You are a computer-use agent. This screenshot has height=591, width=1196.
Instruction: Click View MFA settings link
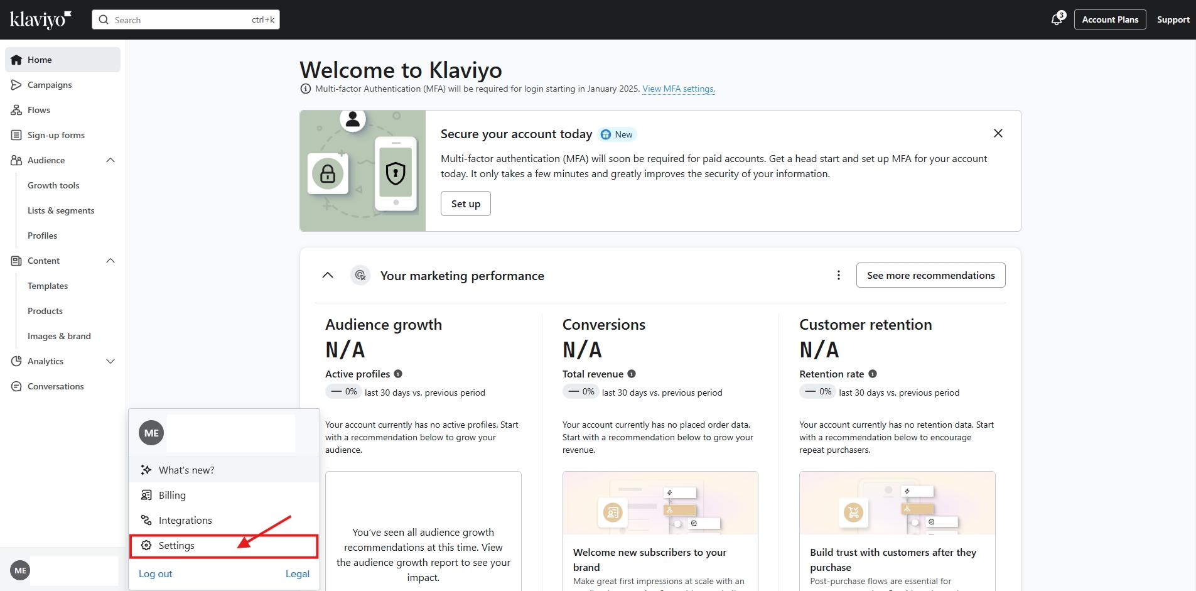click(x=679, y=89)
